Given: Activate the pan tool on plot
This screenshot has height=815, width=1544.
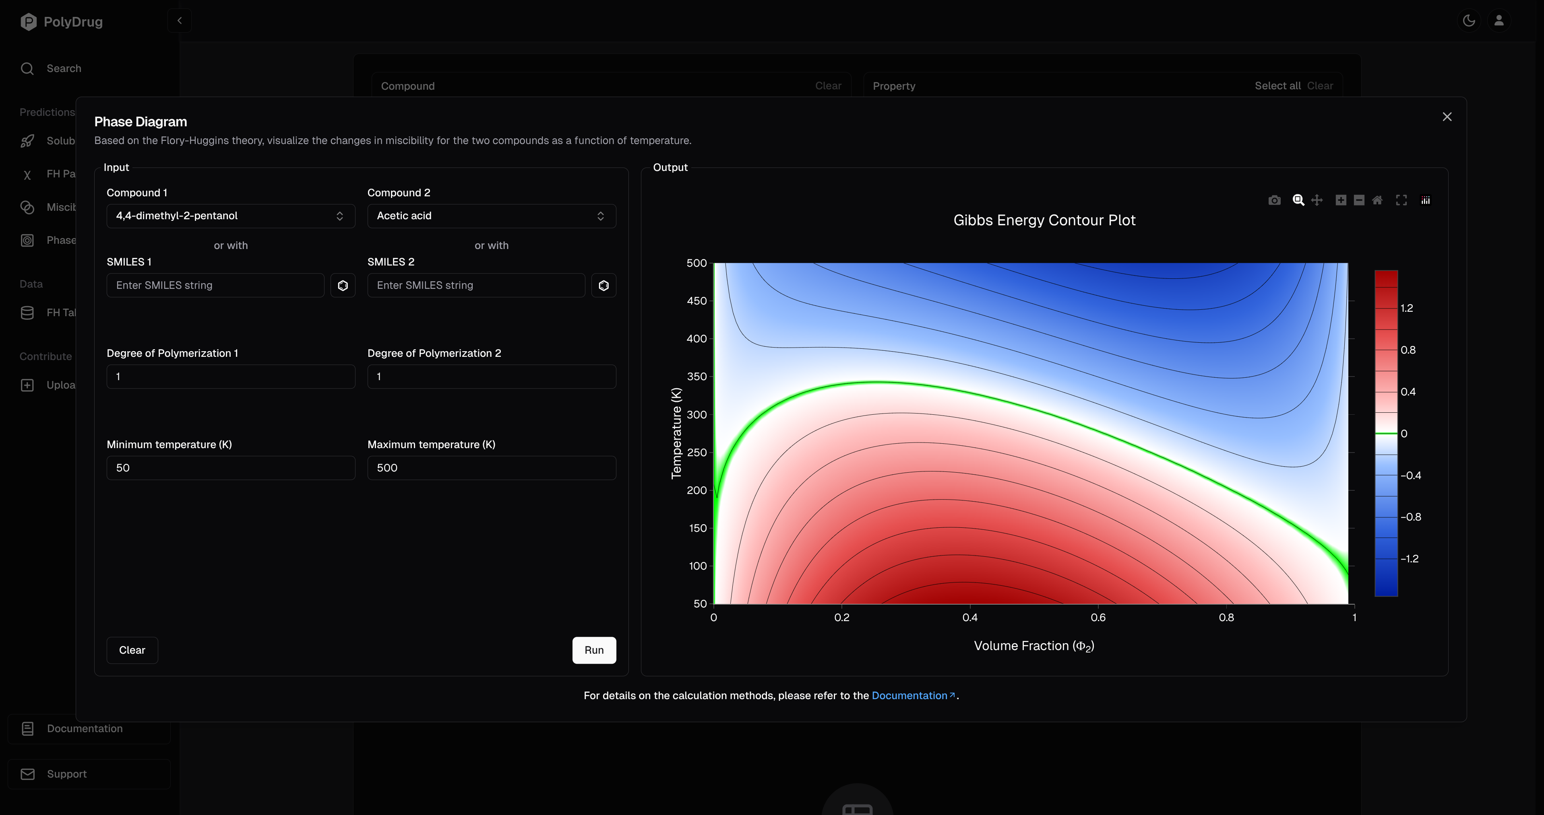Looking at the screenshot, I should [x=1317, y=200].
